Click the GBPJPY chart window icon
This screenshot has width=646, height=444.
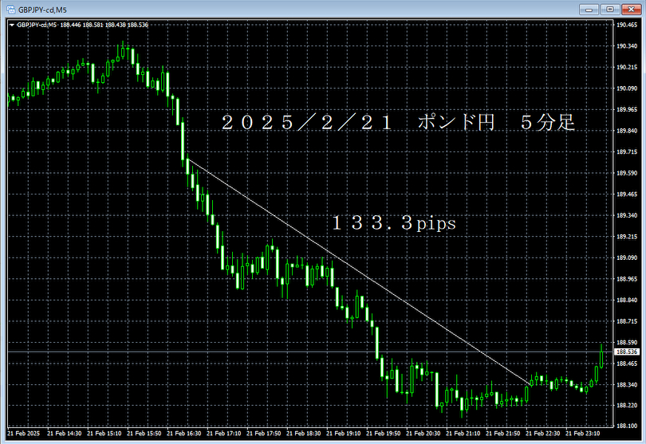[x=10, y=9]
